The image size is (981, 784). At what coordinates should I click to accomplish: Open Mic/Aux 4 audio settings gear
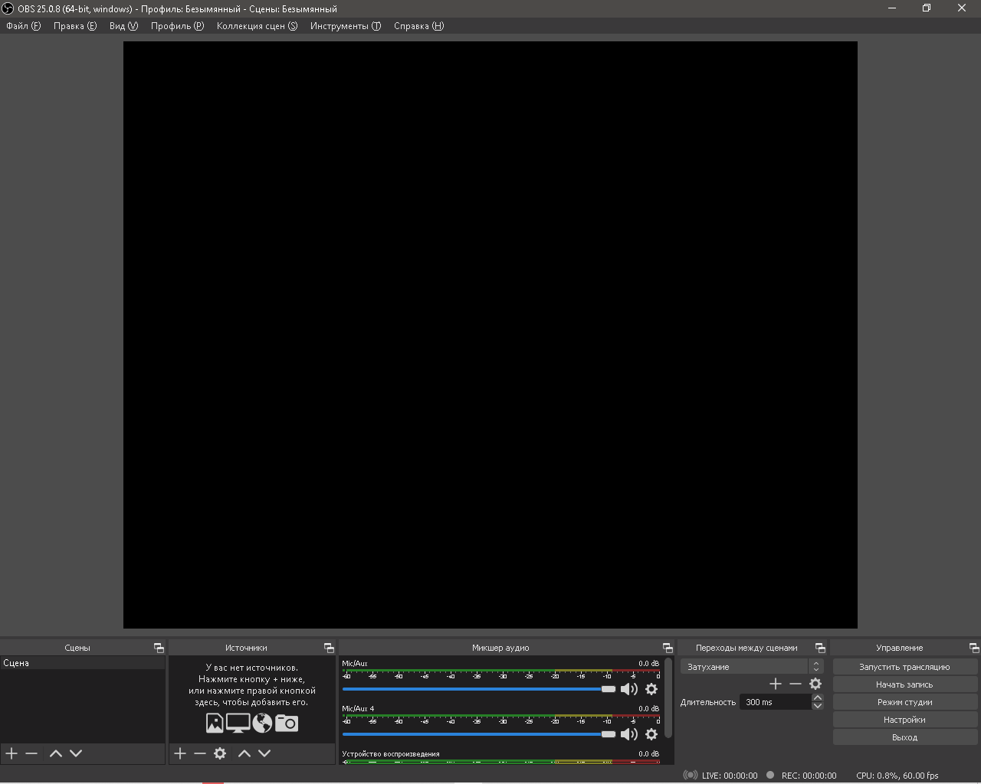coord(651,734)
